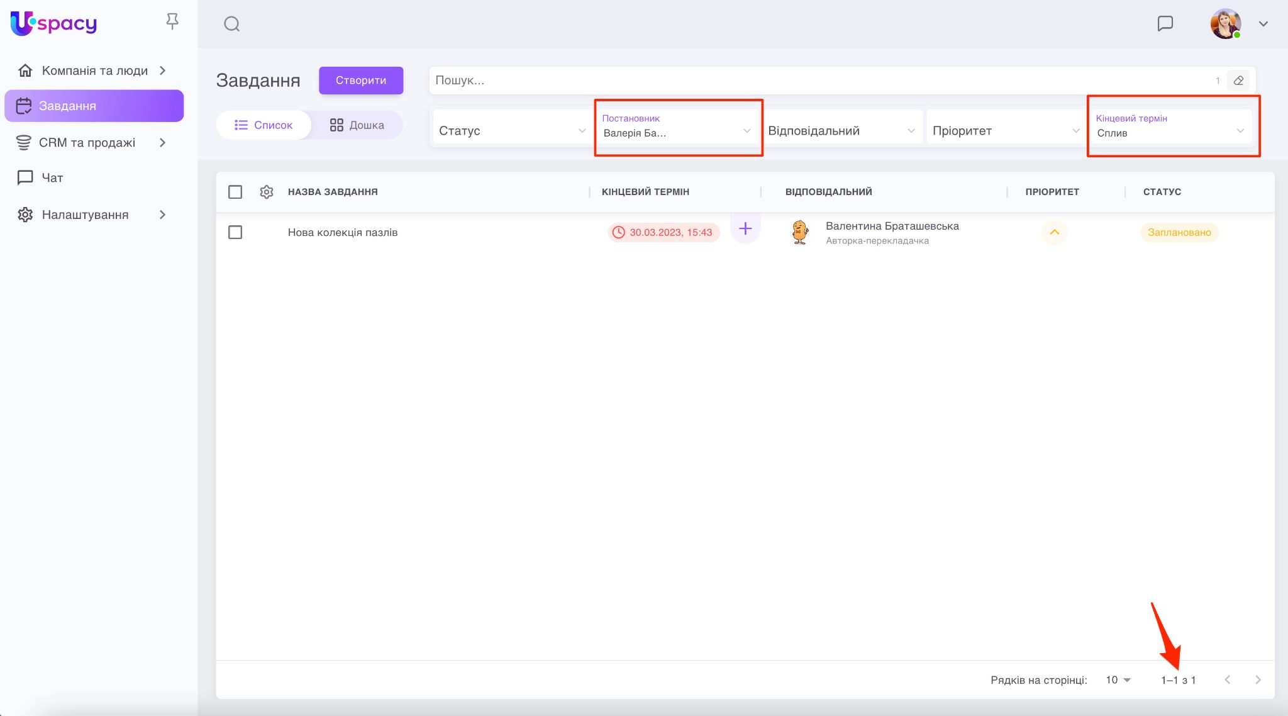
Task: Open the Статус filter dropdown
Action: [x=511, y=131]
